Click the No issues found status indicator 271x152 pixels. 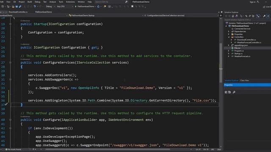coord(13,149)
